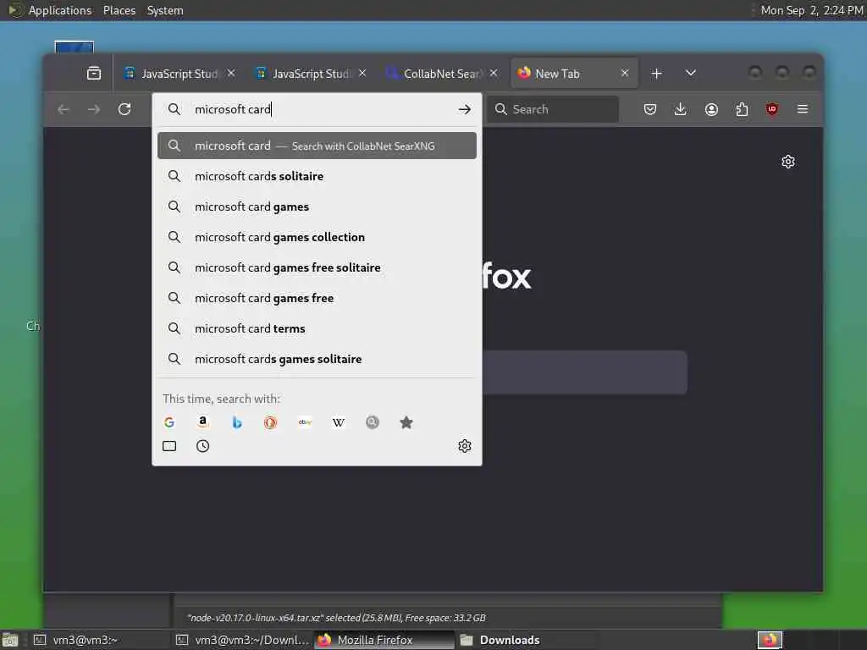The image size is (867, 650).
Task: Open the Applications menu
Action: (x=60, y=10)
